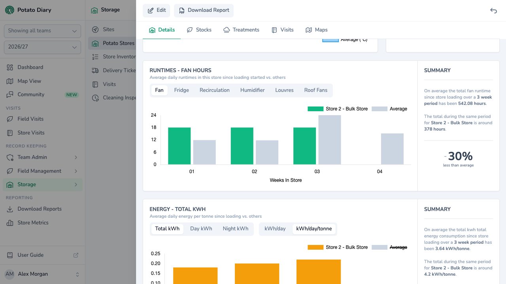Screen dimensions: 506x284
Task: Click the Visits notebook icon in submenu
Action: pos(95,84)
